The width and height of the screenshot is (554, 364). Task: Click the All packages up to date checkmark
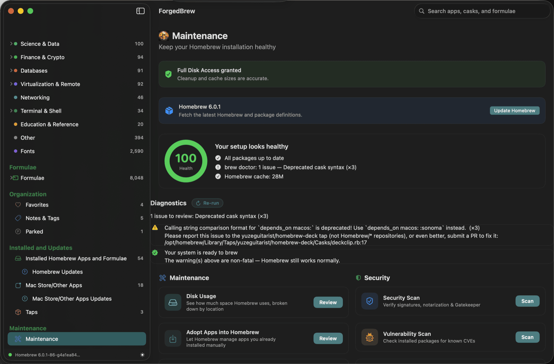218,158
